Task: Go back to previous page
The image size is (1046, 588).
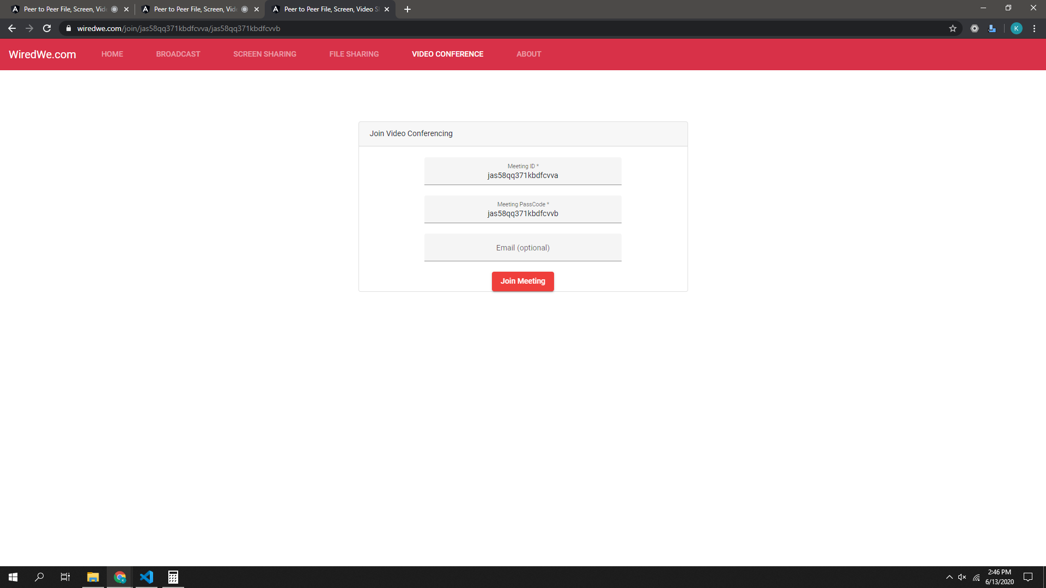Action: [12, 28]
